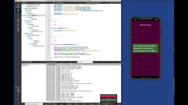
Task: Filter the Projects tree
Action: pyautogui.click(x=38, y=3)
